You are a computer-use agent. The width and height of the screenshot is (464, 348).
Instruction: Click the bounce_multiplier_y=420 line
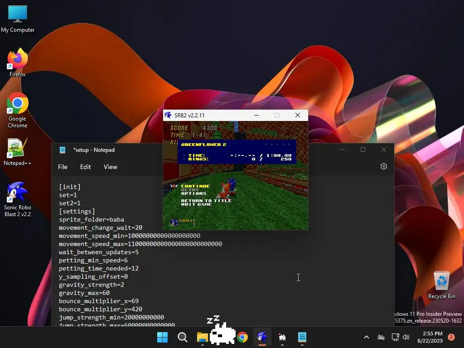tap(101, 309)
